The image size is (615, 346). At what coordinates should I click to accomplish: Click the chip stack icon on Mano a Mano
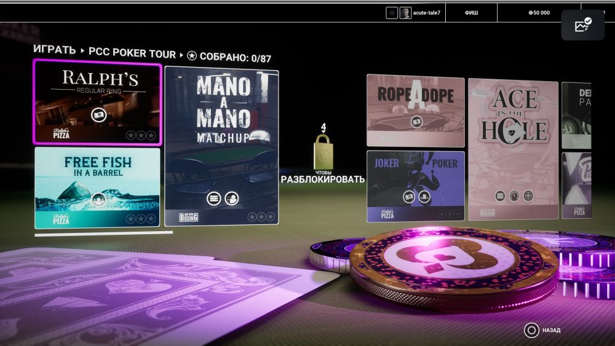[x=213, y=198]
